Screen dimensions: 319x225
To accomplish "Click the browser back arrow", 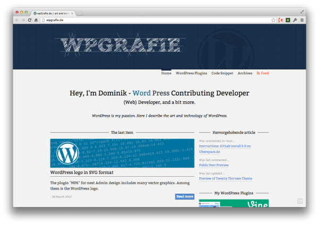I will [17, 20].
